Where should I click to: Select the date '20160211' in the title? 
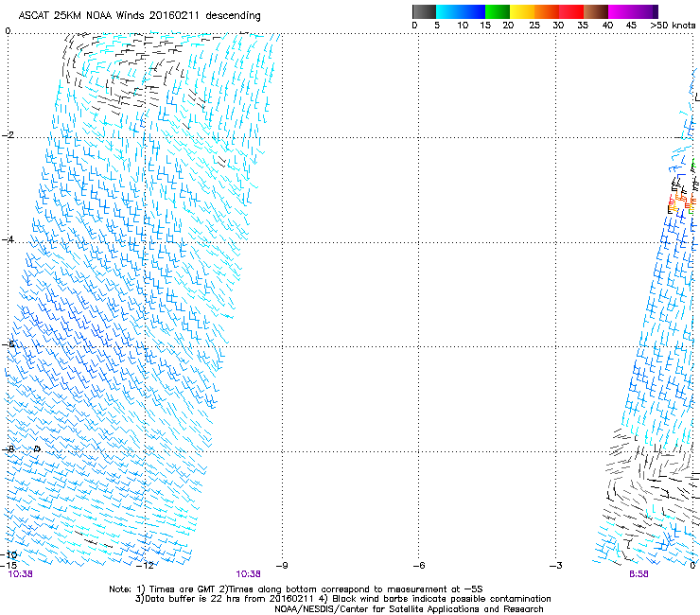coord(174,15)
